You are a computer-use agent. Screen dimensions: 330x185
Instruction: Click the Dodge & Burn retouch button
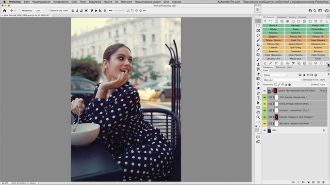click(x=318, y=29)
